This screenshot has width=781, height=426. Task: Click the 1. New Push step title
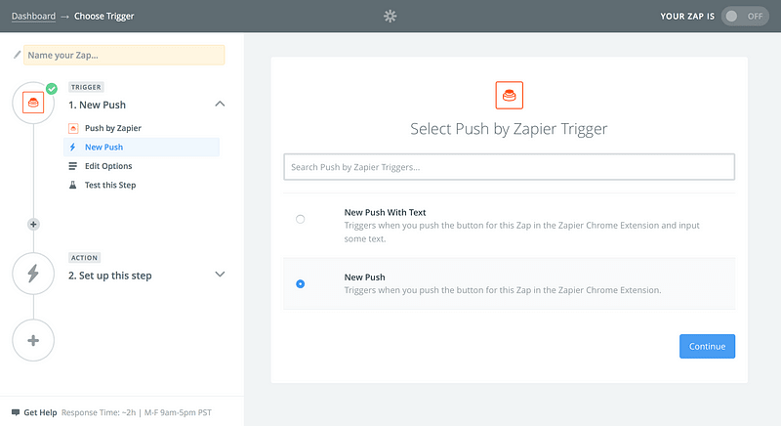coord(97,105)
